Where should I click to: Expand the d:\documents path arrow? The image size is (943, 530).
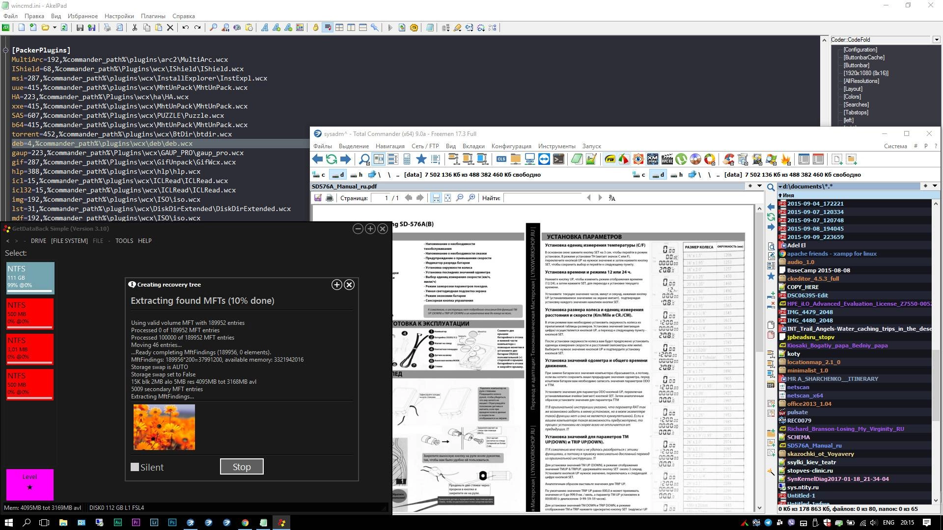pos(780,186)
